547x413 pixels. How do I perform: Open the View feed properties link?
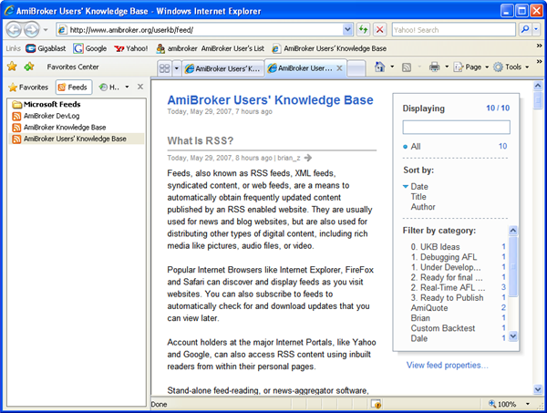pyautogui.click(x=448, y=365)
